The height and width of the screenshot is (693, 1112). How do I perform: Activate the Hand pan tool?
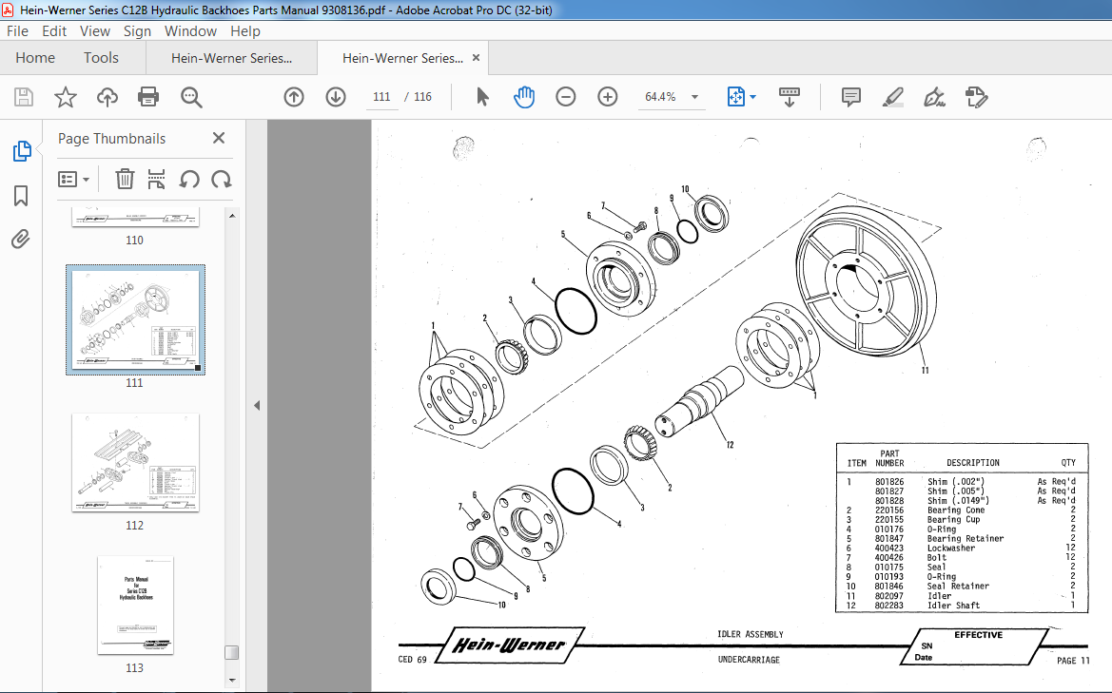(524, 97)
